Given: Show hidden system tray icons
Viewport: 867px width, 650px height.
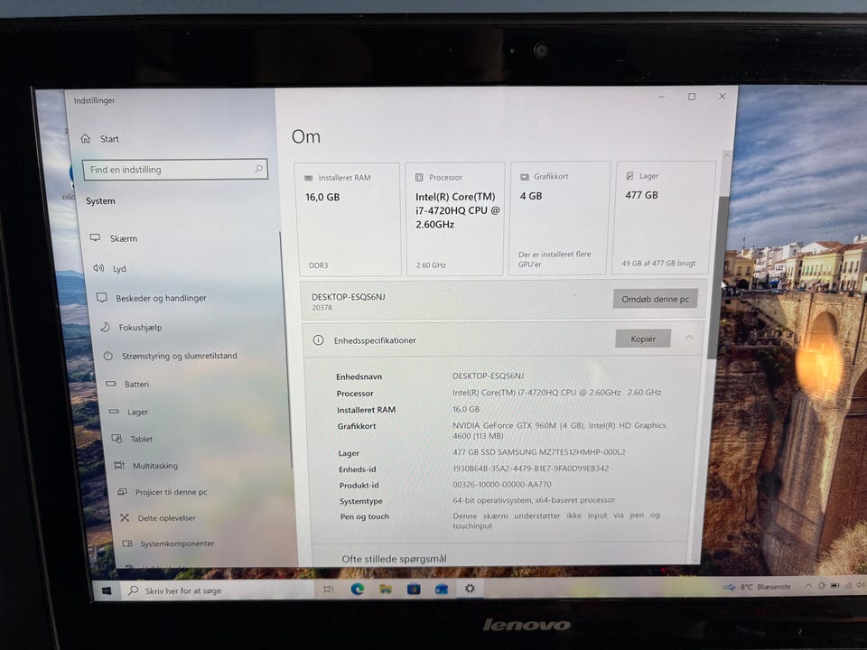Looking at the screenshot, I should [x=807, y=586].
